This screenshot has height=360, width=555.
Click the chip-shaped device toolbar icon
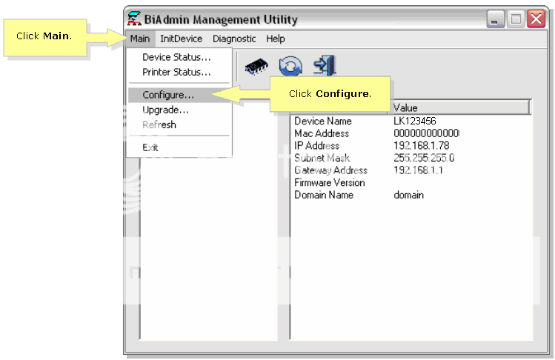[256, 66]
